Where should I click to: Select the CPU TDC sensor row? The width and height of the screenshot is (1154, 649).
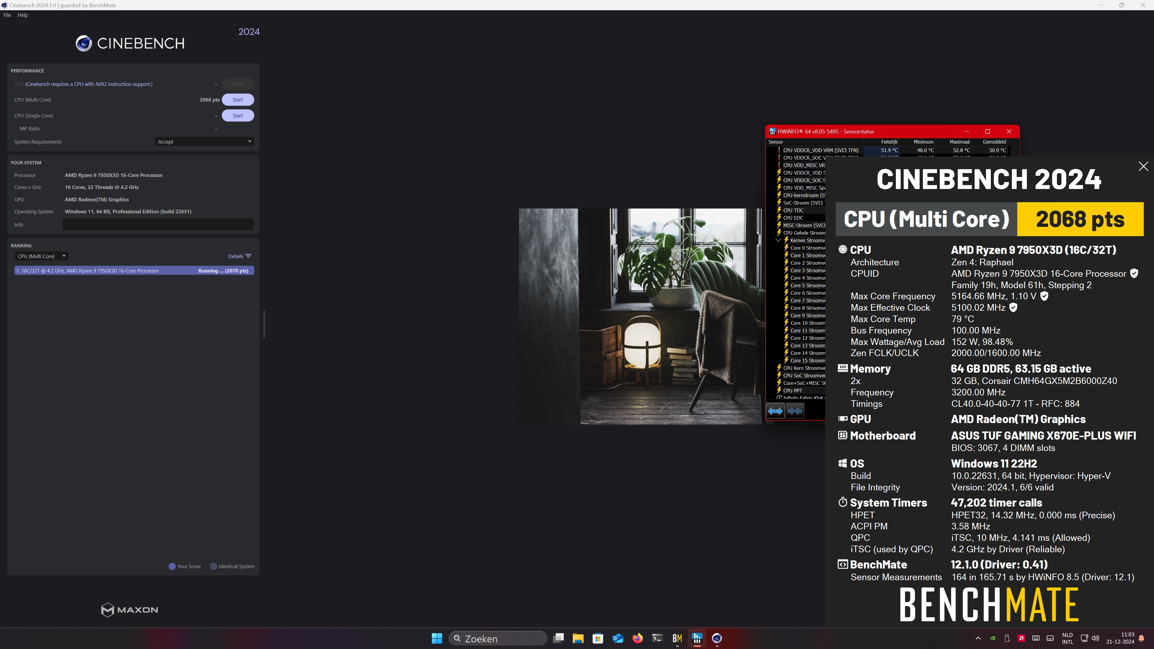[x=793, y=211]
